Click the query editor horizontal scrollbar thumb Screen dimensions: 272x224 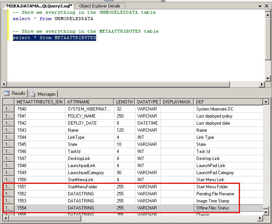118,84
